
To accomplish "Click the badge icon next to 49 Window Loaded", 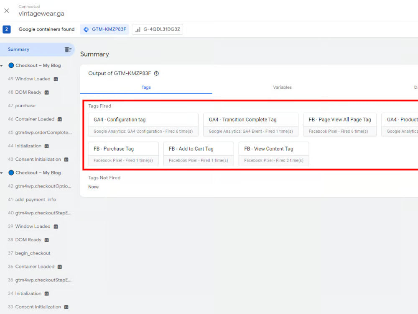I will click(56, 79).
